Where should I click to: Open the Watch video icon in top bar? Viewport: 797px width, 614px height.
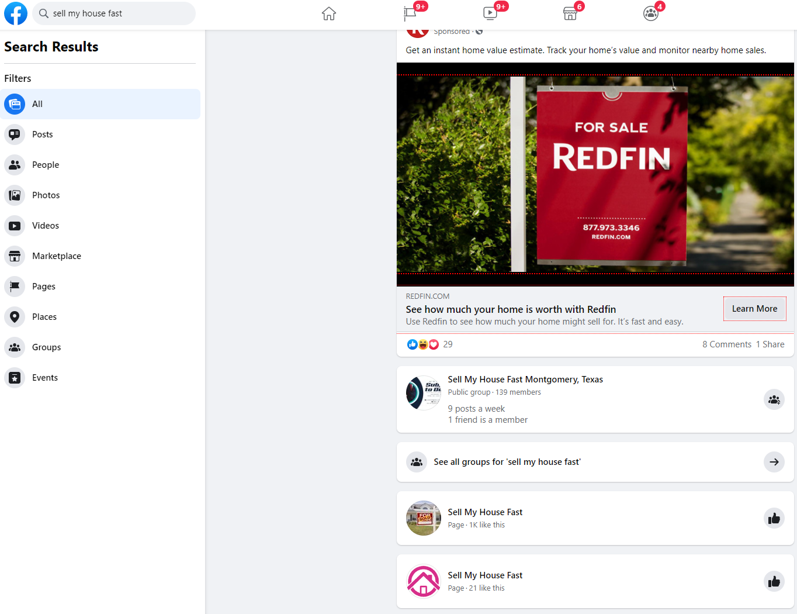490,13
